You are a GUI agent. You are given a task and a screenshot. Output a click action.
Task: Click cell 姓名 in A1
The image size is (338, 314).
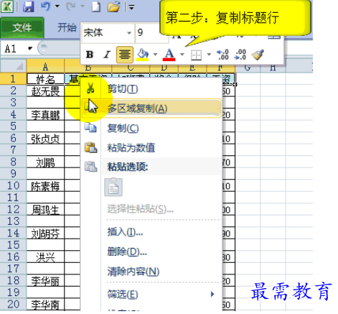click(x=45, y=79)
